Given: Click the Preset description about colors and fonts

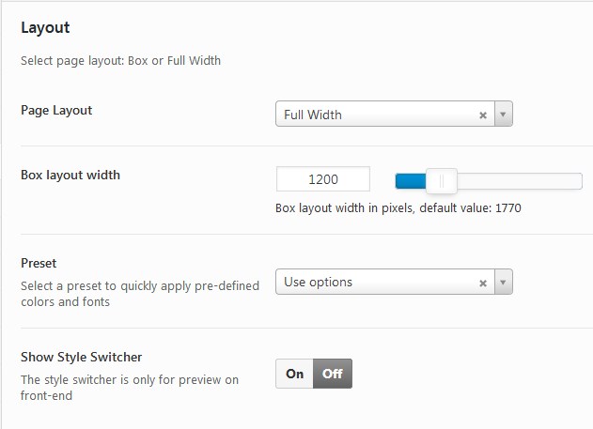Looking at the screenshot, I should pos(140,294).
